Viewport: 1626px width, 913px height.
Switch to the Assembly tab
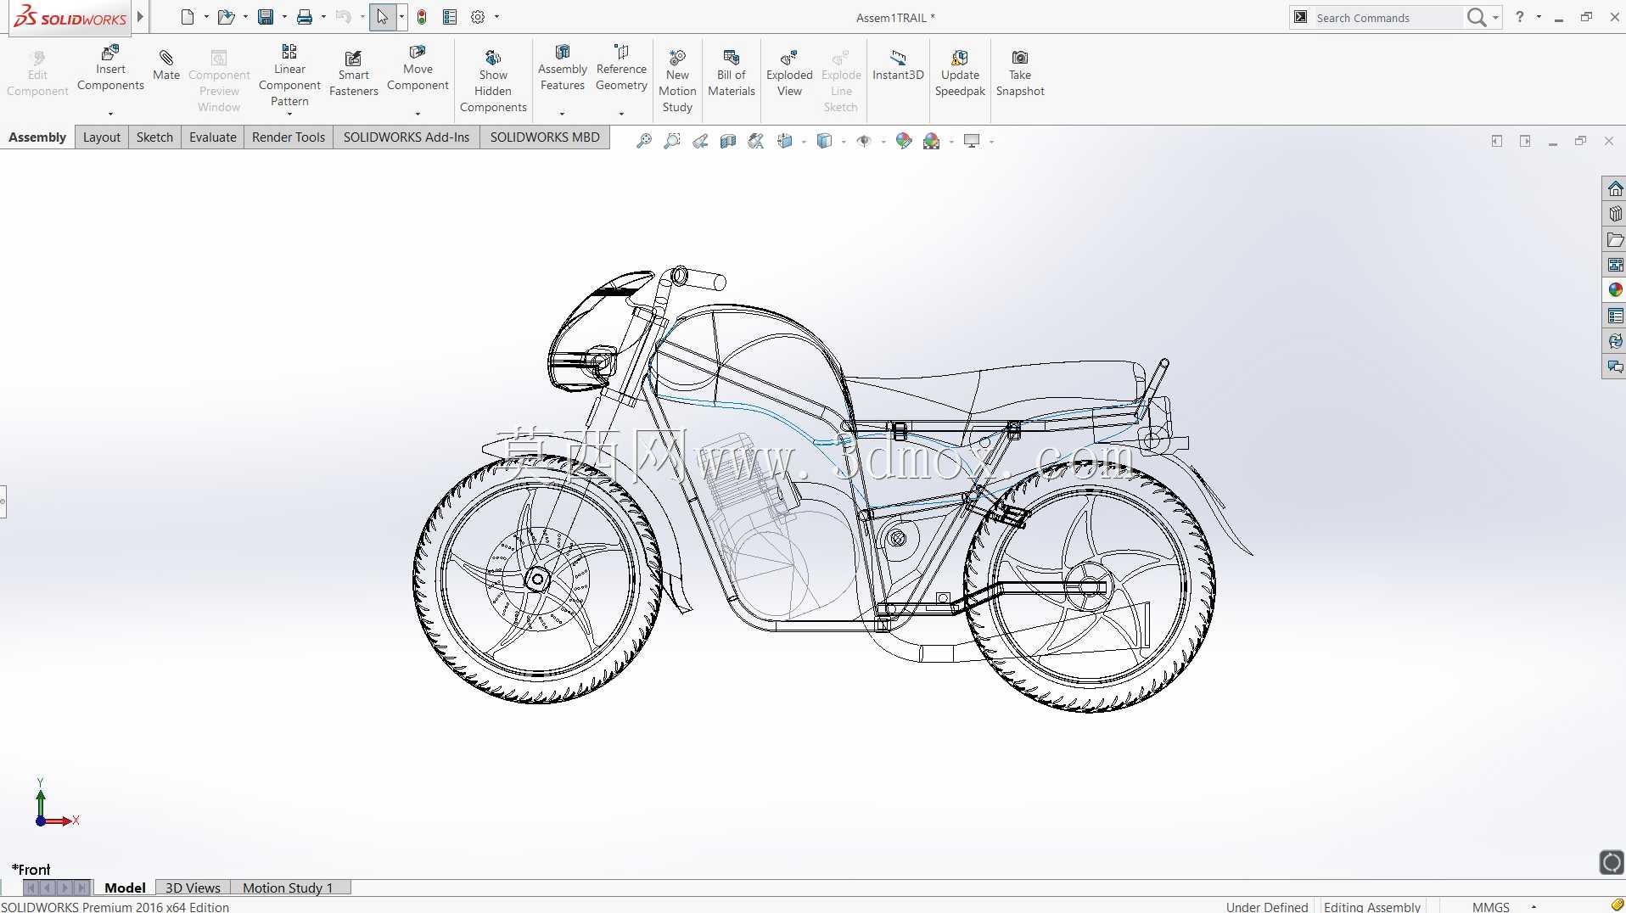(37, 137)
